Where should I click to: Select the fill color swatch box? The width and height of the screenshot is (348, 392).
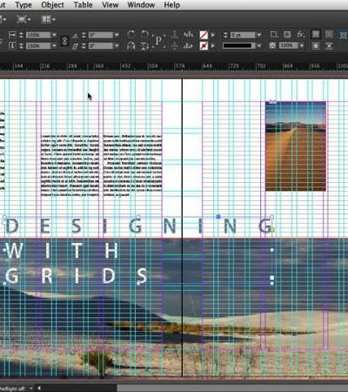click(x=204, y=35)
